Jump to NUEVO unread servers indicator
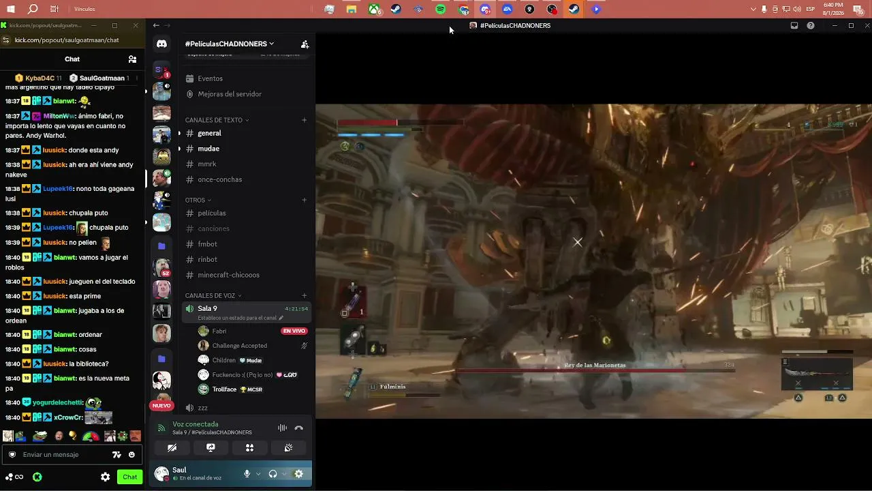This screenshot has width=872, height=491. [x=161, y=406]
